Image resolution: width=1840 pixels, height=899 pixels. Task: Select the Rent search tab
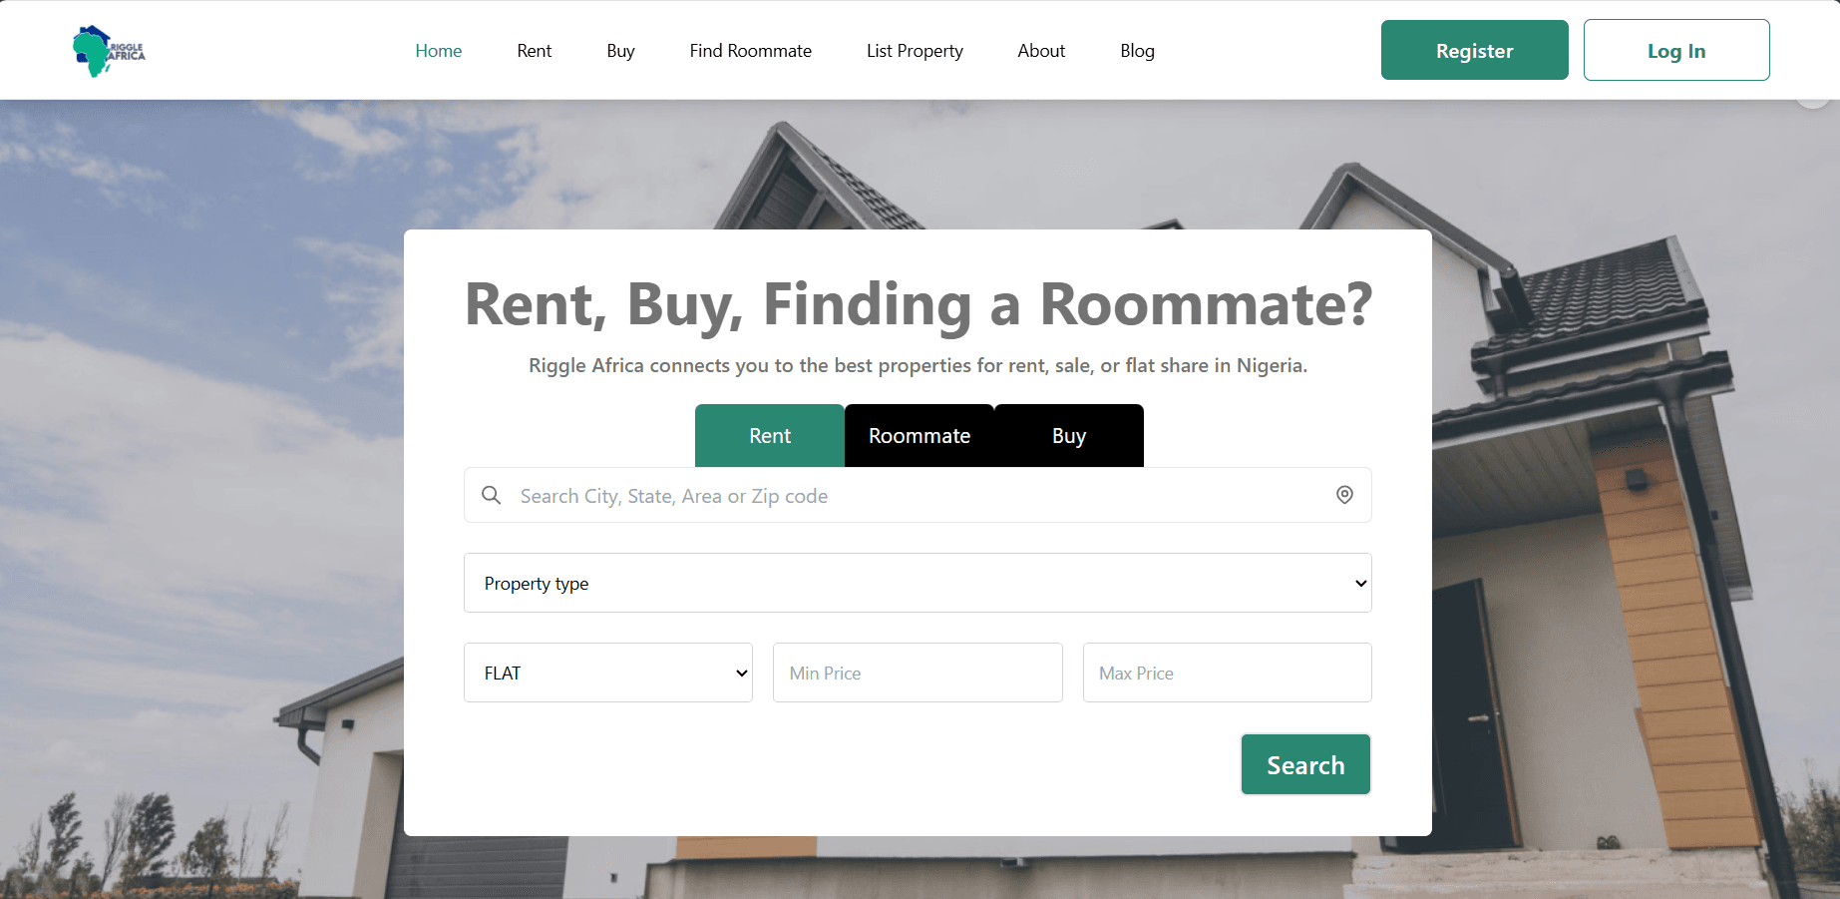(x=770, y=436)
